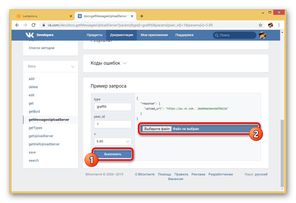
Task: Click the Поиск search field
Action: 234,35
